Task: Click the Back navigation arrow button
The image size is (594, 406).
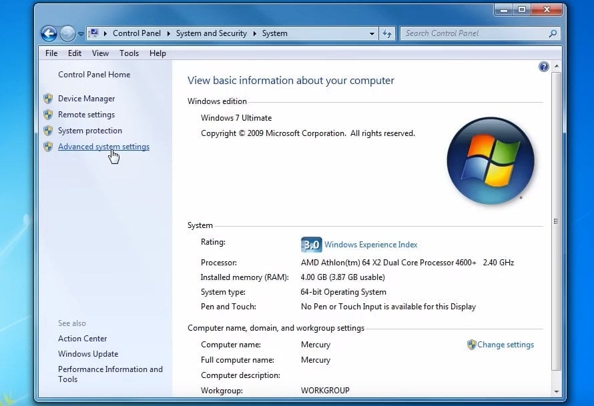Action: pyautogui.click(x=49, y=34)
